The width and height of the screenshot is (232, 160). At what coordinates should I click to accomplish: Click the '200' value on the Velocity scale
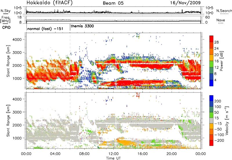218,101
